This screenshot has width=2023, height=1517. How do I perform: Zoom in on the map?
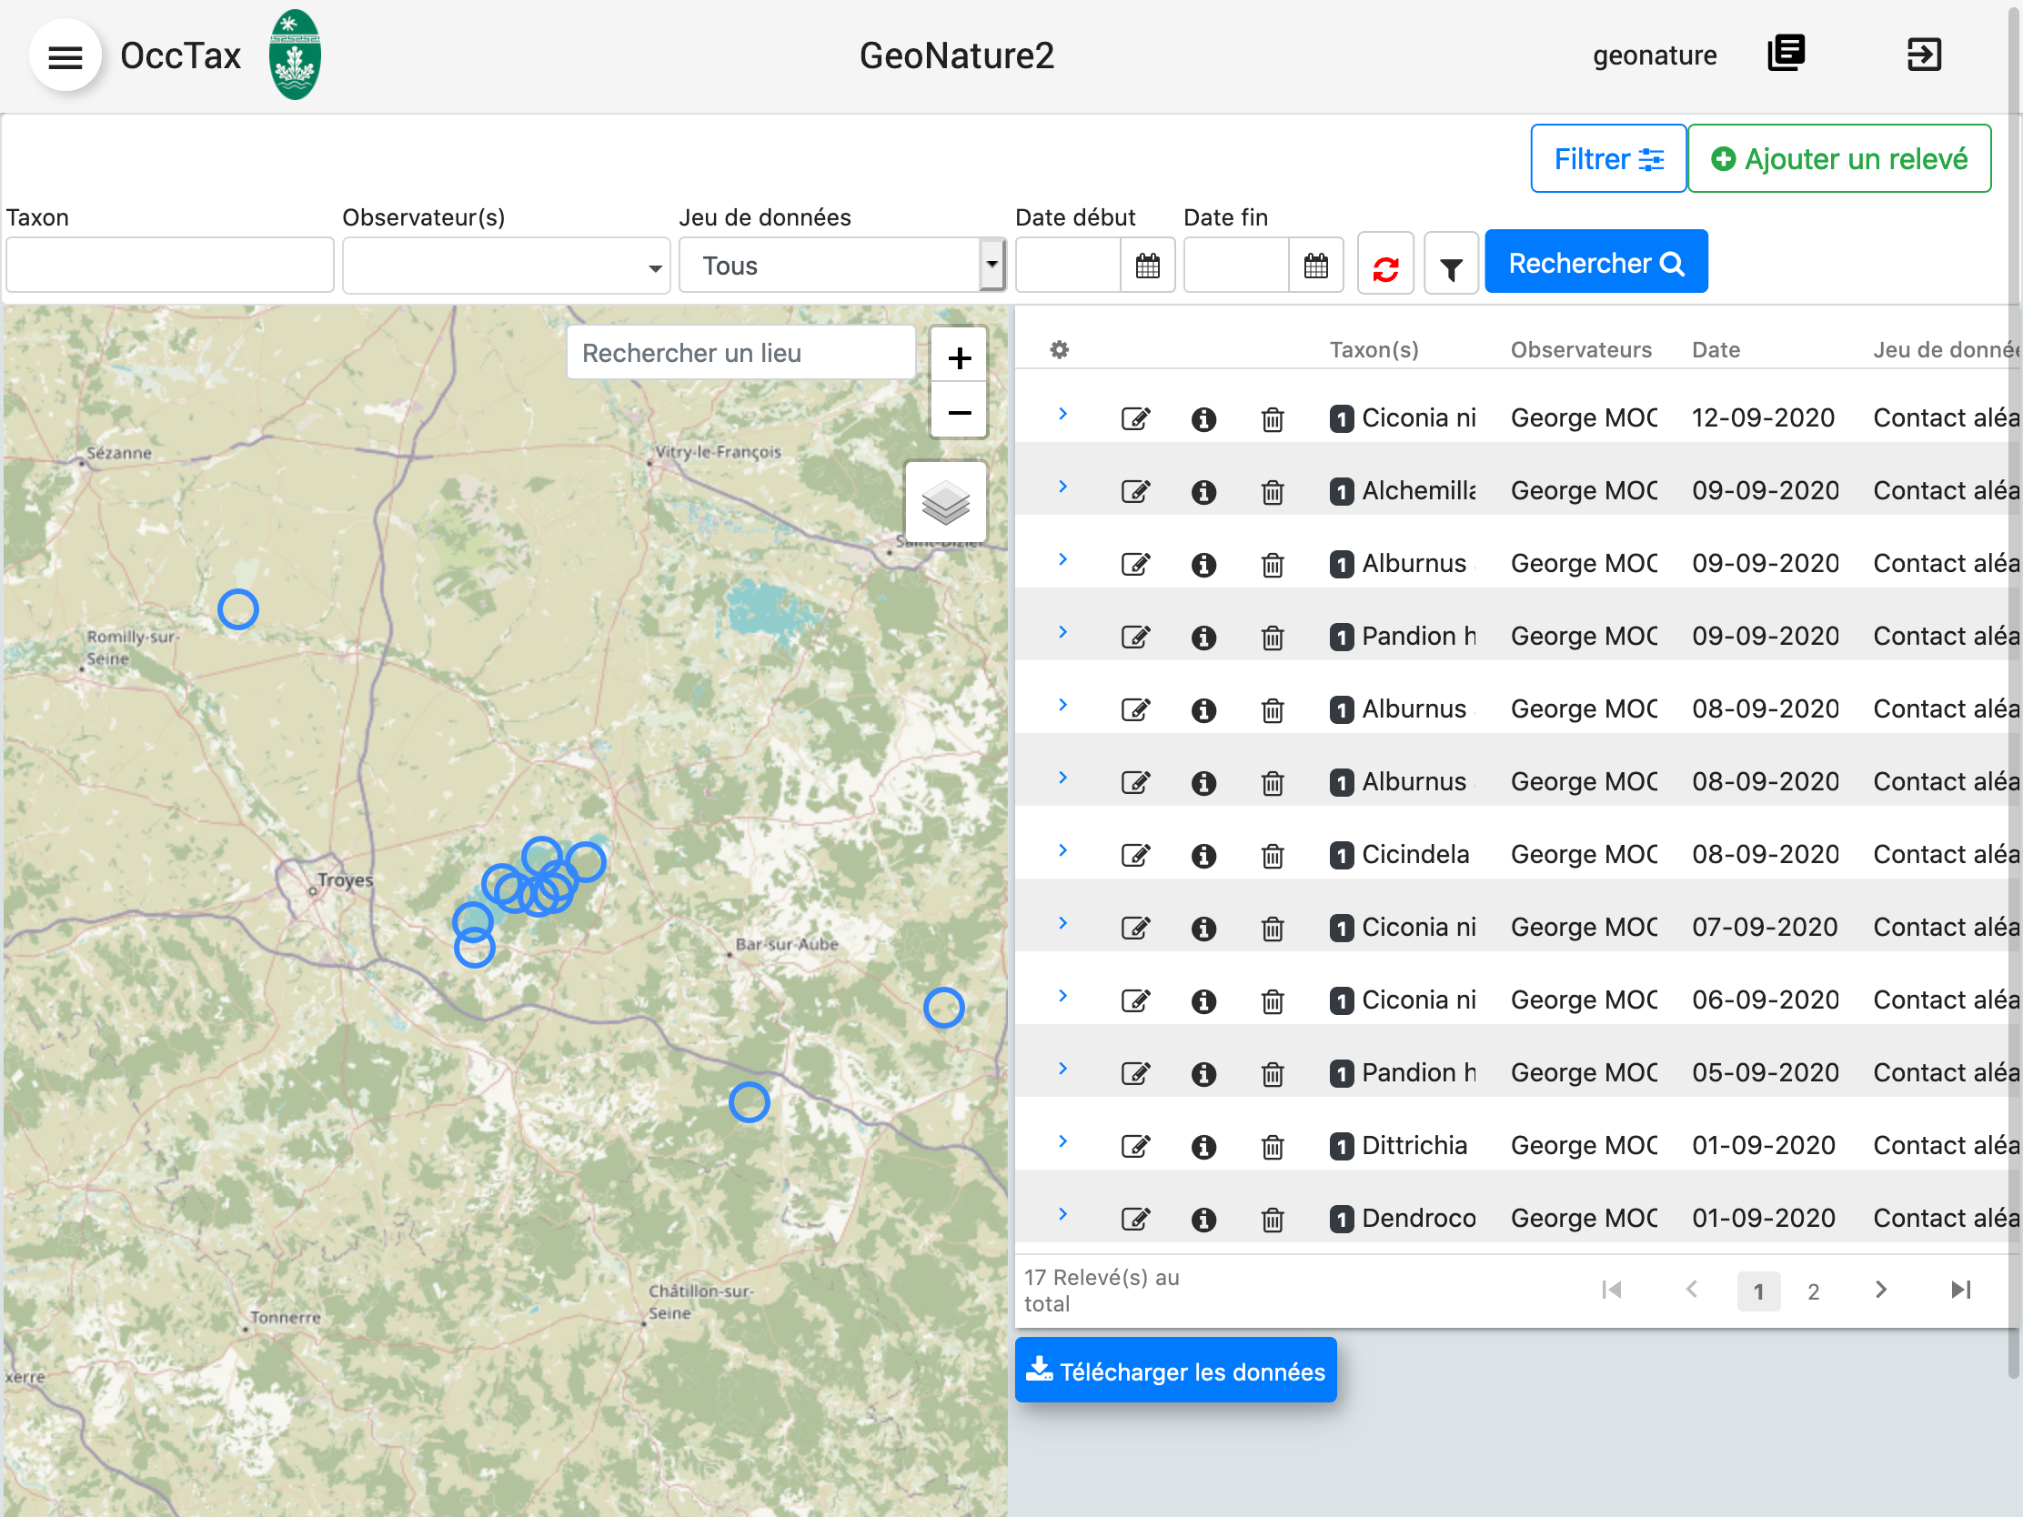(x=959, y=357)
